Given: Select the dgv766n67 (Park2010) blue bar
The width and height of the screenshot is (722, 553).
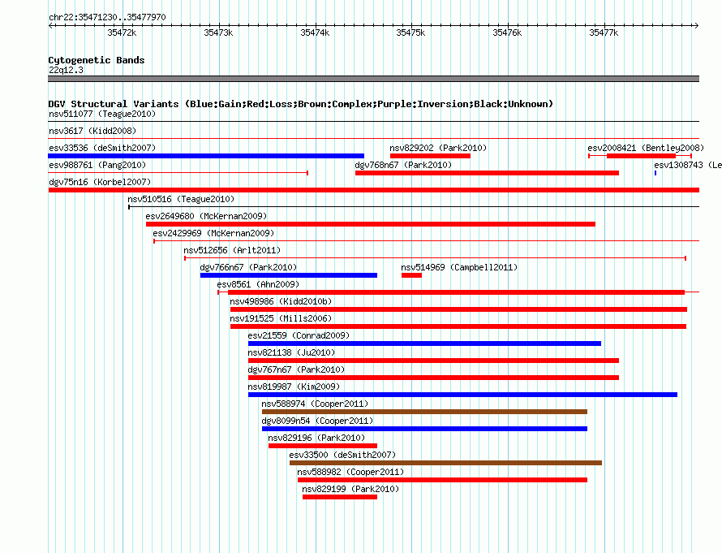Looking at the screenshot, I should tap(289, 275).
